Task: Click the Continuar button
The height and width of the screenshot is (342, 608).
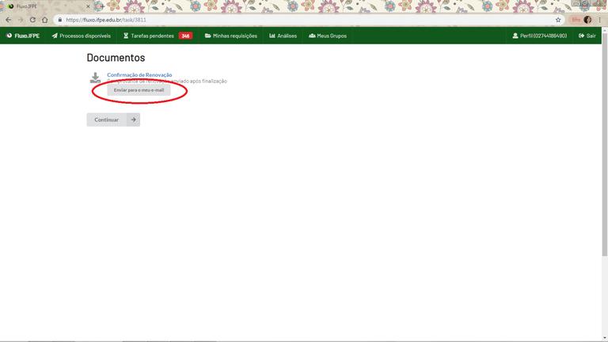Action: [113, 120]
